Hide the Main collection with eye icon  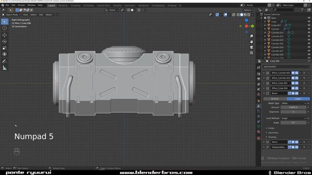309,18
